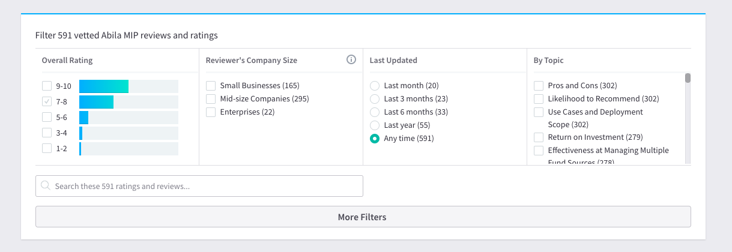
Task: Check Pros and Cons (302) topic
Action: click(539, 86)
